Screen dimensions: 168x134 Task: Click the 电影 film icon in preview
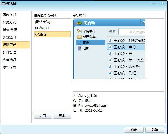tap(79, 48)
